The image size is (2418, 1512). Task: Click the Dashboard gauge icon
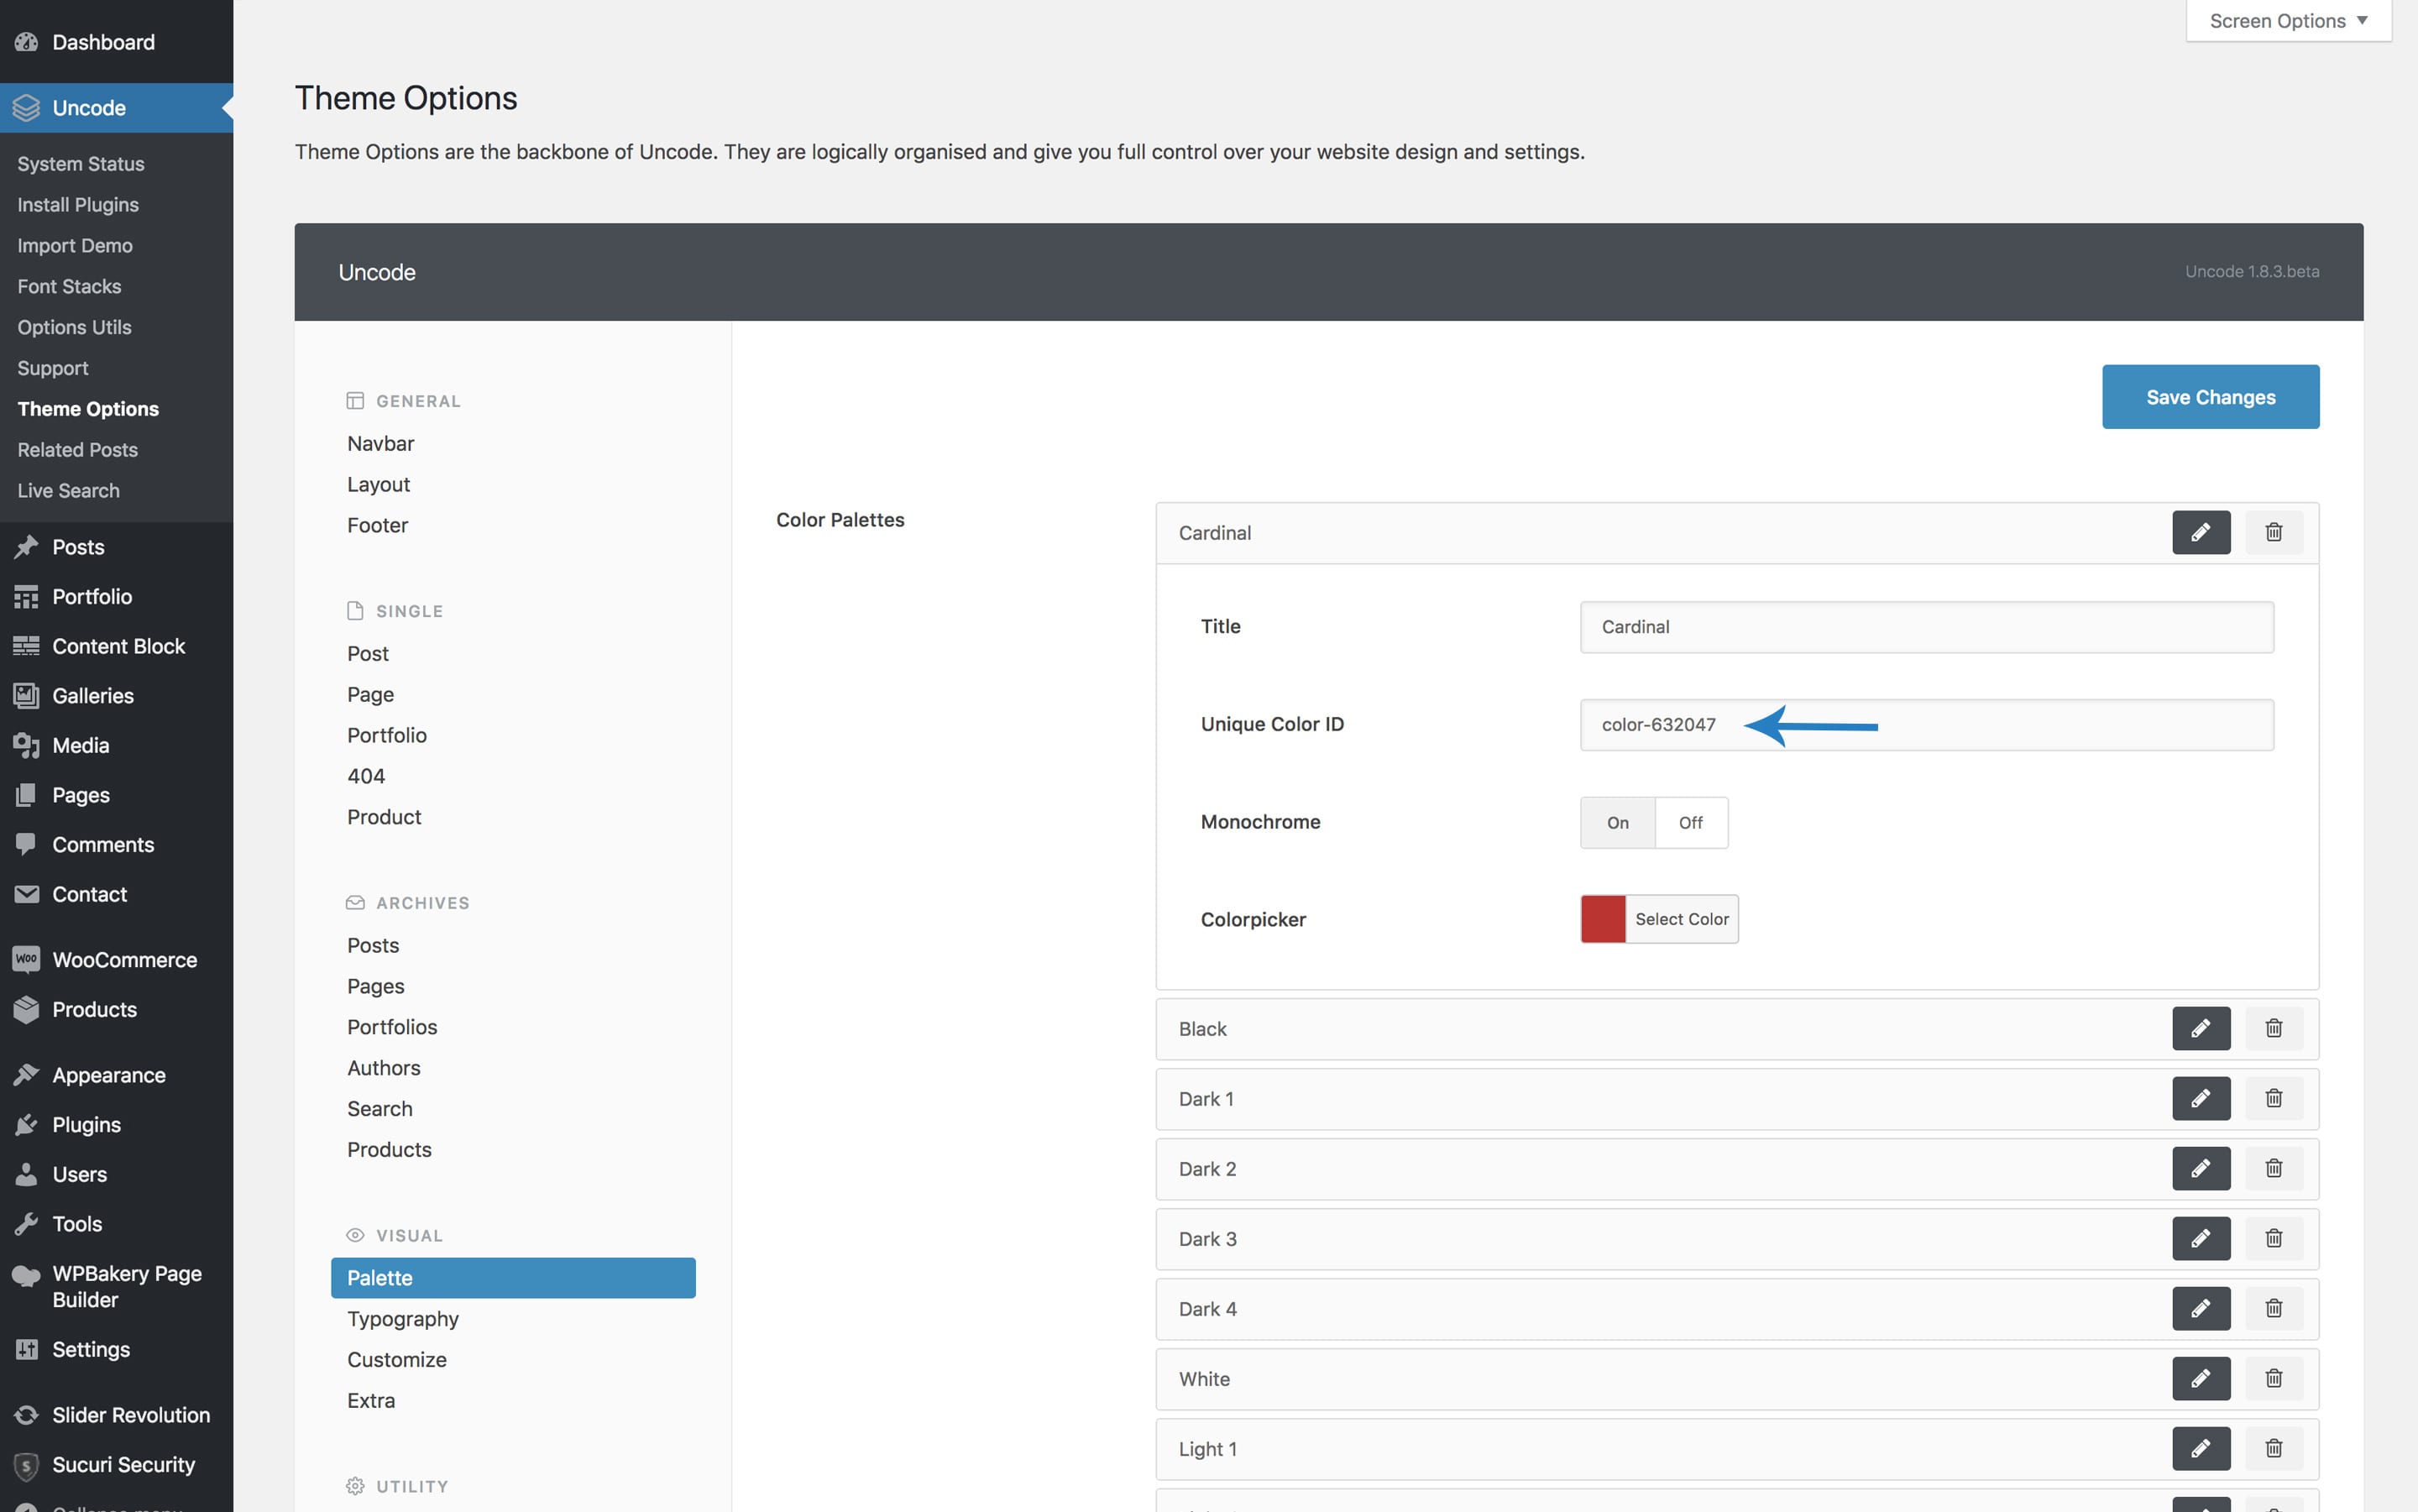26,42
